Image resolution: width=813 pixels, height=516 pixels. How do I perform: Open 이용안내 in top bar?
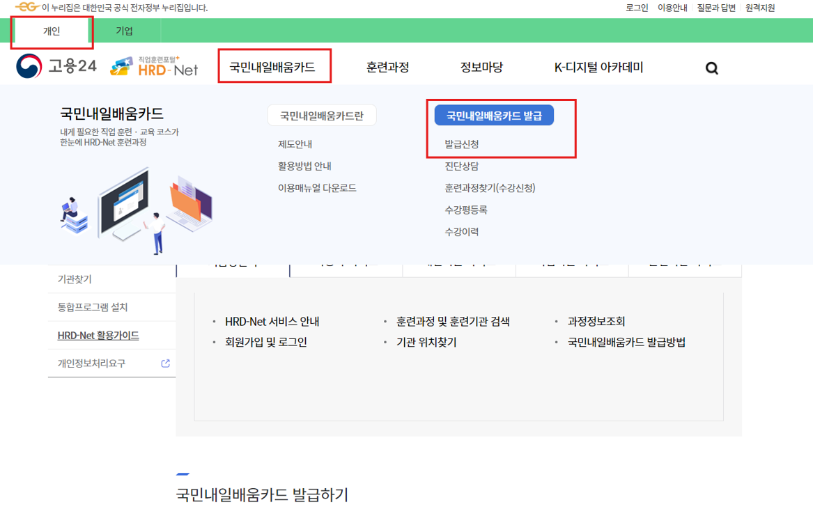[672, 8]
